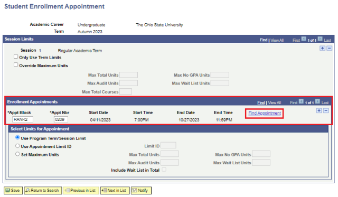Click session Max Total Units field
This screenshot has width=338, height=197.
pos(128,75)
